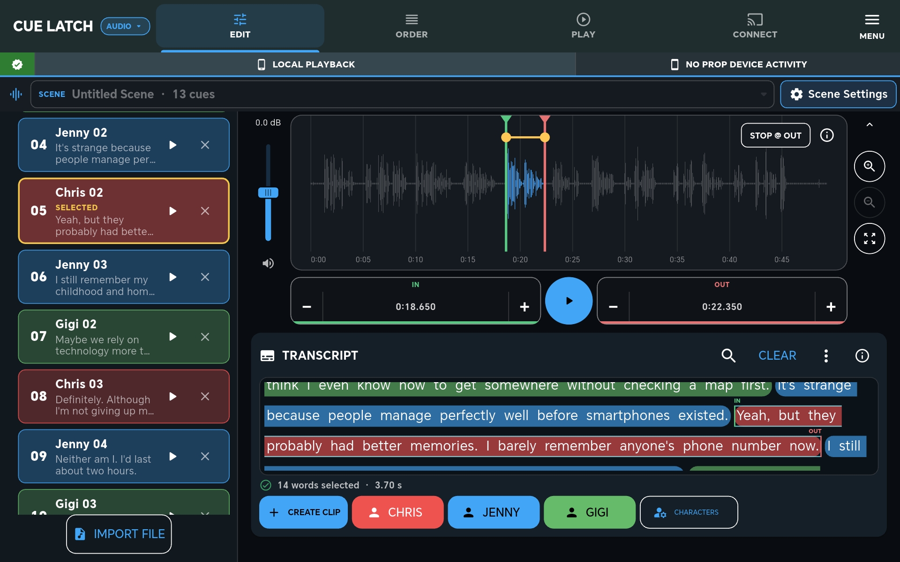Open the hamburger MENU
This screenshot has width=900, height=562.
pyautogui.click(x=872, y=26)
